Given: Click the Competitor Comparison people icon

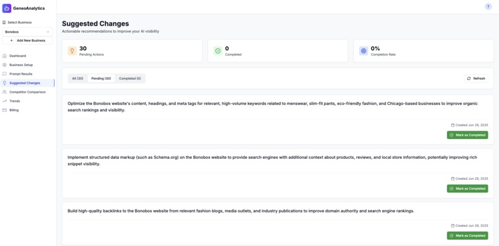Looking at the screenshot, I should pos(4,92).
